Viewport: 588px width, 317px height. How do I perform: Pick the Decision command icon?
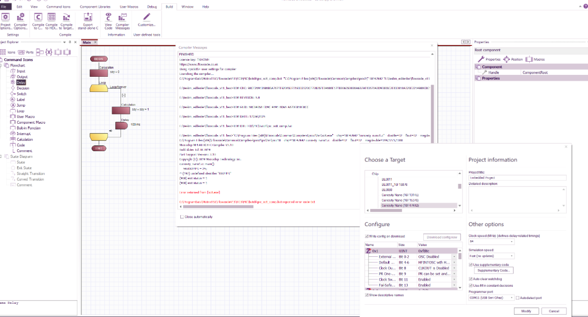click(x=20, y=88)
